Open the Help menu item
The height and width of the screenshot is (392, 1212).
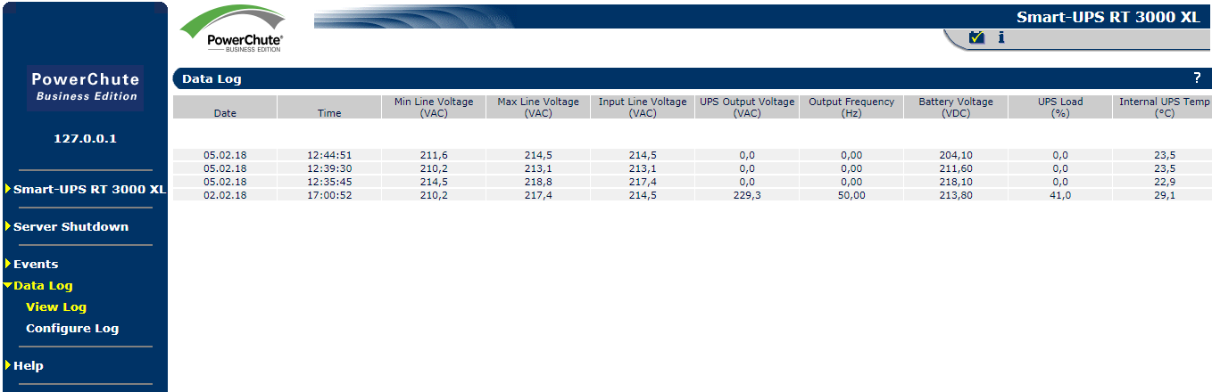coord(29,365)
